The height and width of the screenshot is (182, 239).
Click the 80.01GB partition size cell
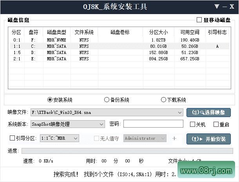point(159,46)
